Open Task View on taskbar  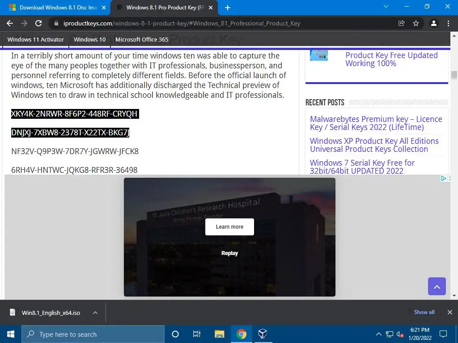point(197,334)
